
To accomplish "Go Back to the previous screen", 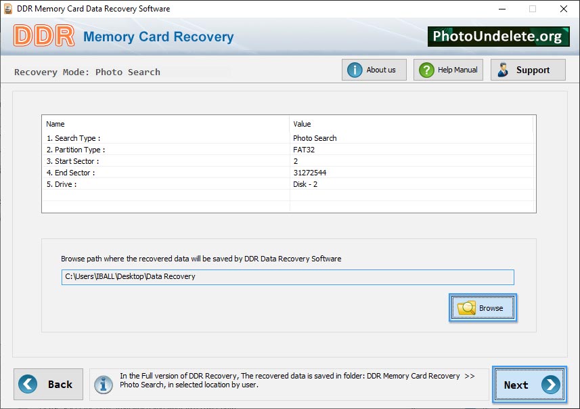I will click(49, 384).
